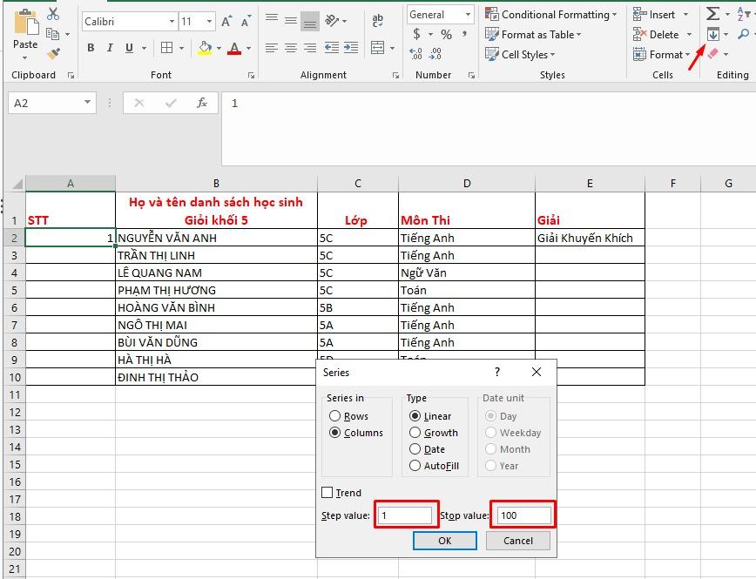The image size is (756, 579).
Task: Expand the General number format dropdown
Action: tap(467, 14)
